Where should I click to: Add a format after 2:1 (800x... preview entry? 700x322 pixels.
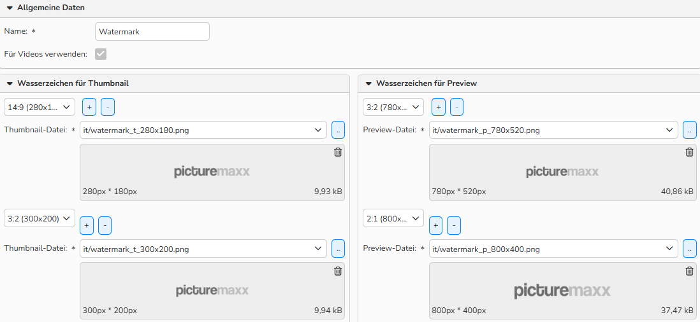point(435,225)
